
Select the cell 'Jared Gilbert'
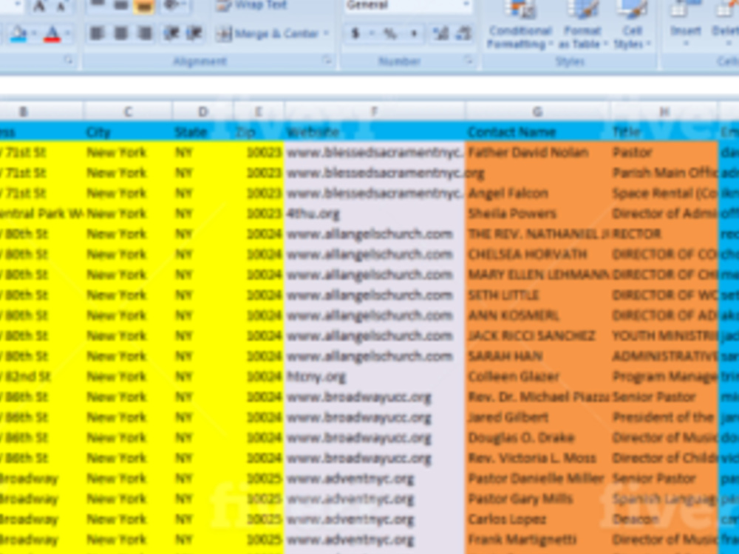537,417
